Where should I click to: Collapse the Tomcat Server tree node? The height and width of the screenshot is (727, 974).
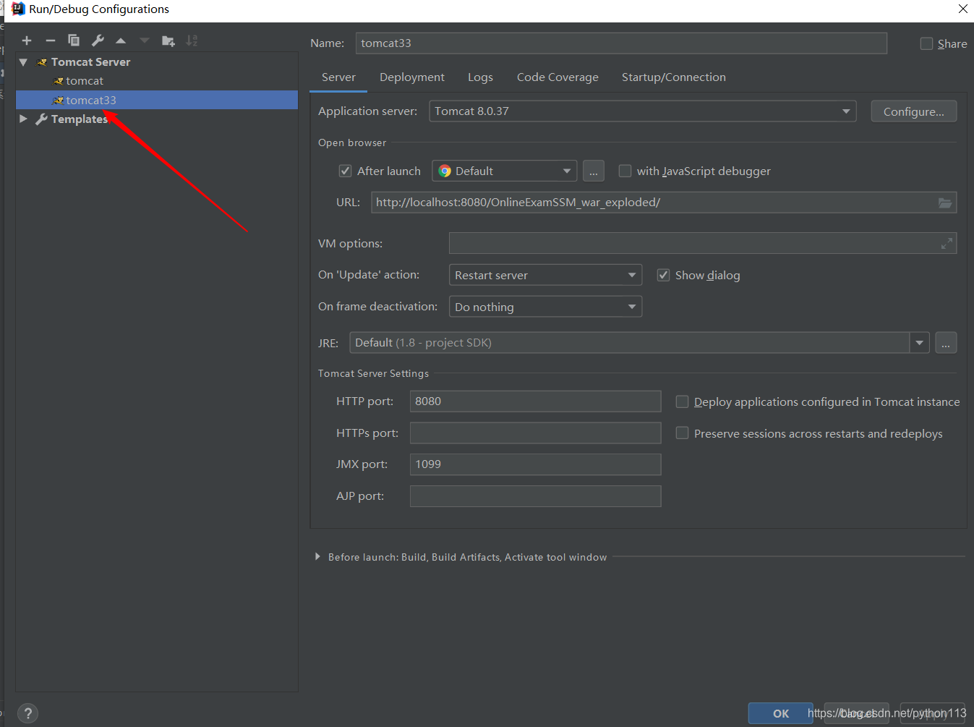[x=23, y=62]
